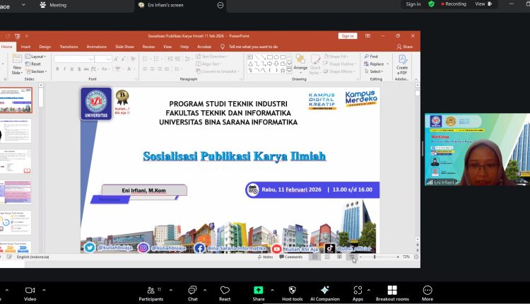Screen dimensions: 530x304
Task: Open Zoom Host tools shield
Action: (293, 293)
